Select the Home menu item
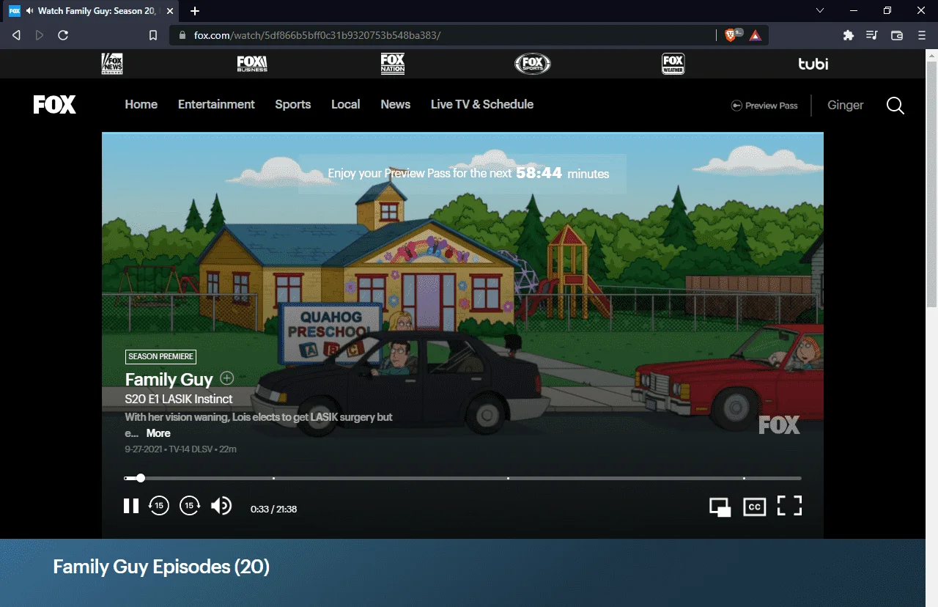 [x=141, y=104]
